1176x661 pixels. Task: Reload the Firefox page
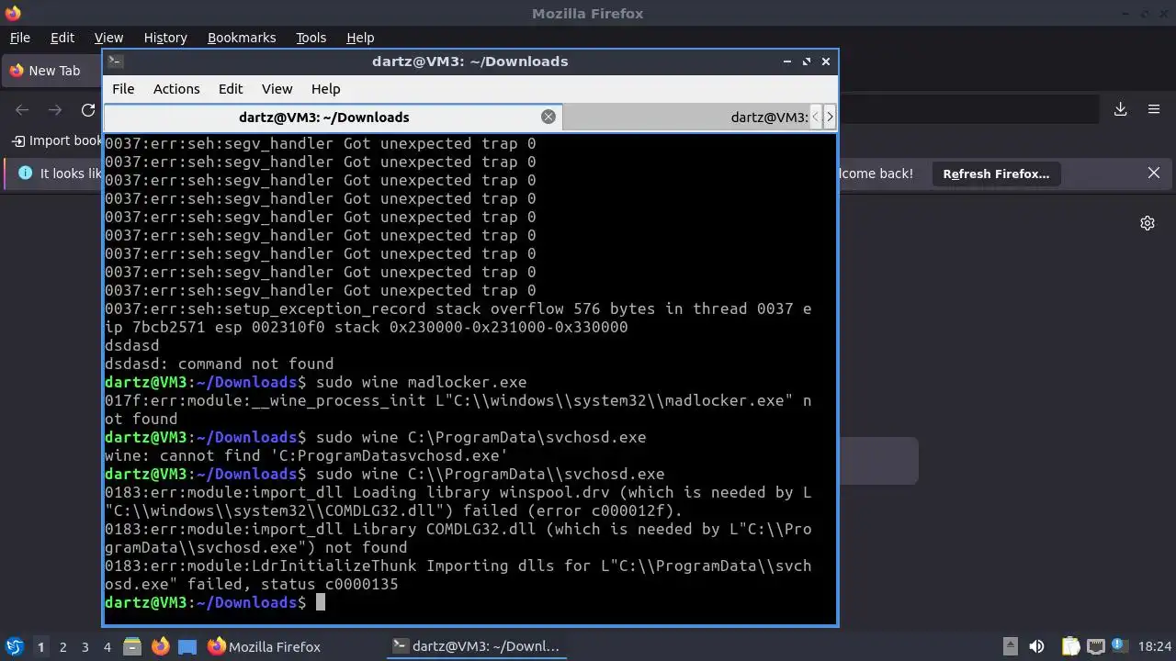(88, 109)
